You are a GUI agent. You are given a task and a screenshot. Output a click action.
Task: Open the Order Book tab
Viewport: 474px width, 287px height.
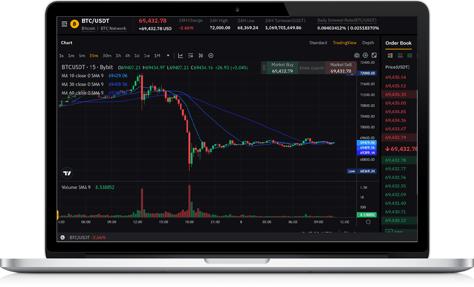[398, 43]
